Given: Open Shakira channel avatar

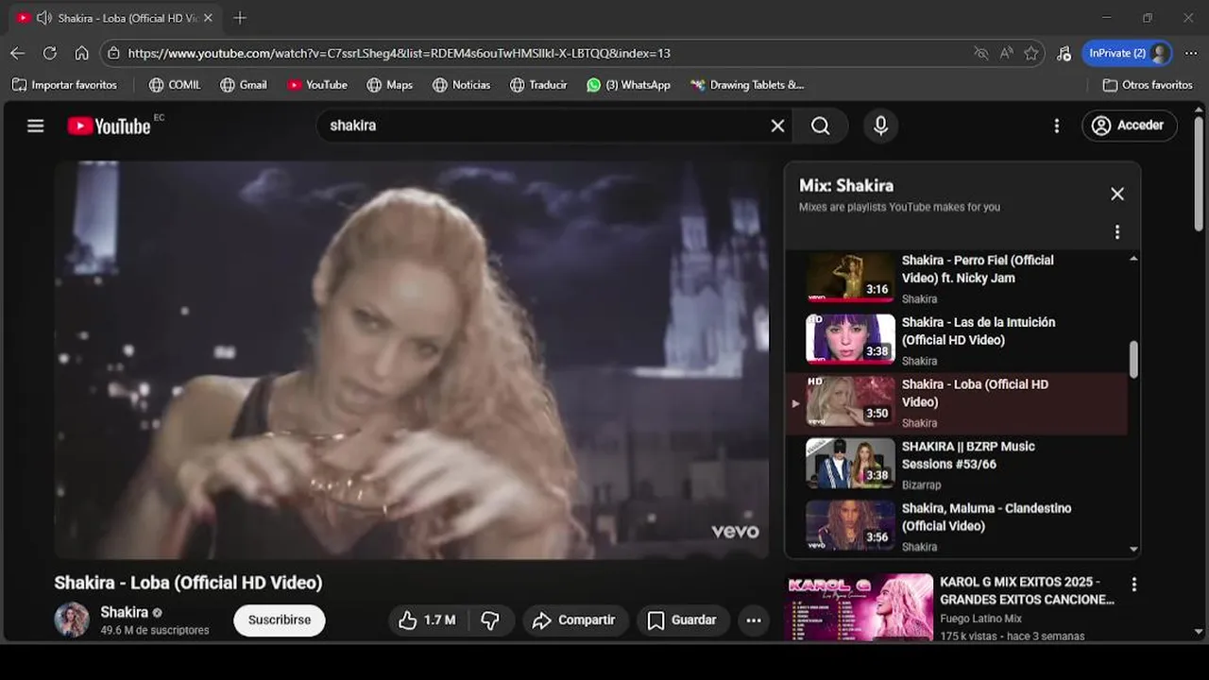Looking at the screenshot, I should coord(72,620).
